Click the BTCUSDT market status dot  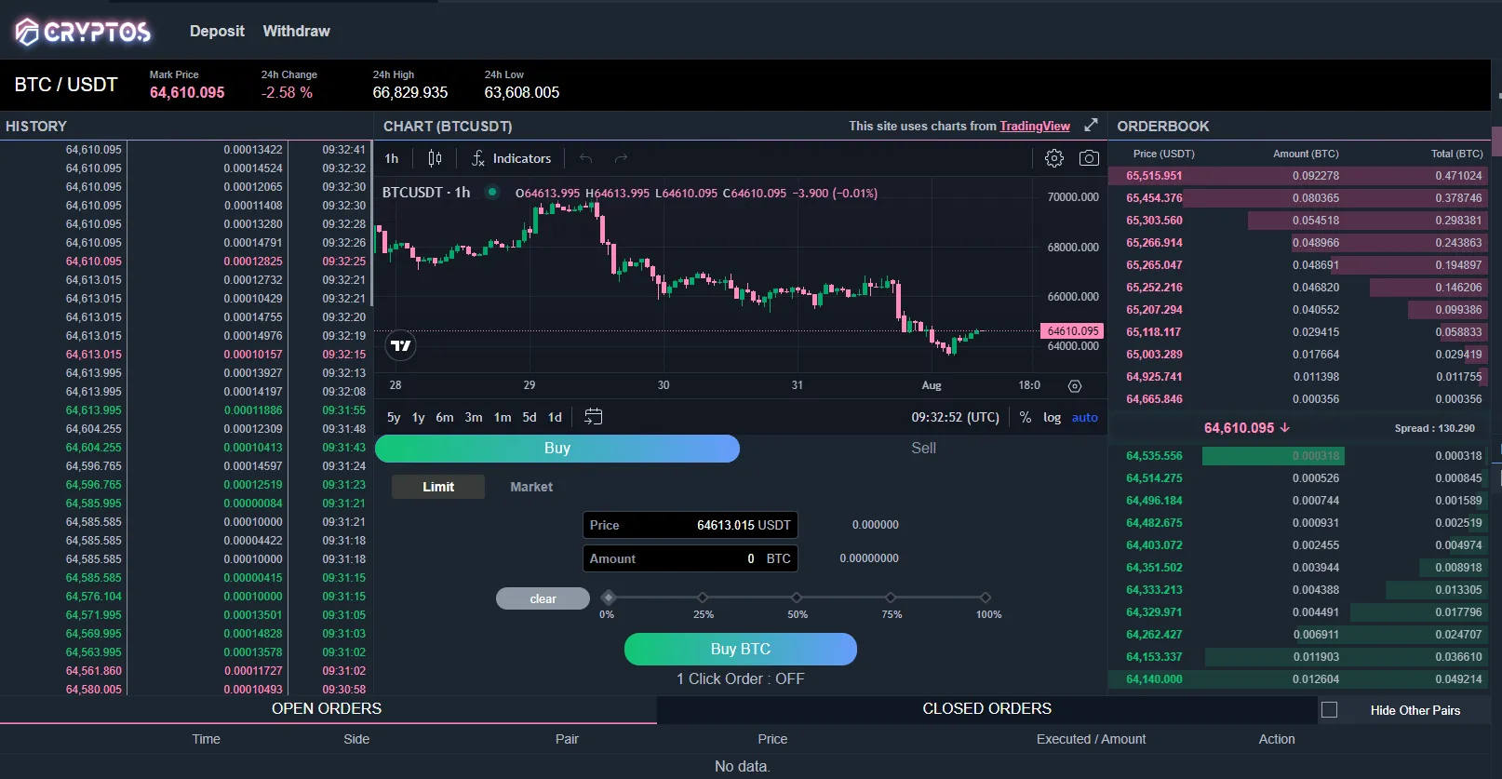point(492,193)
